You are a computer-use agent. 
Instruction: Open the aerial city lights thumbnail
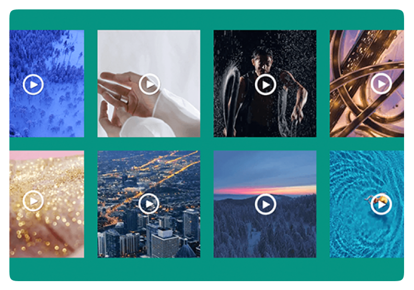(148, 204)
